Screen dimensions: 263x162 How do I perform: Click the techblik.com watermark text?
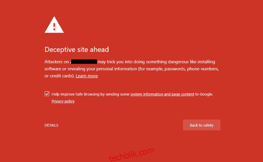pos(131,154)
